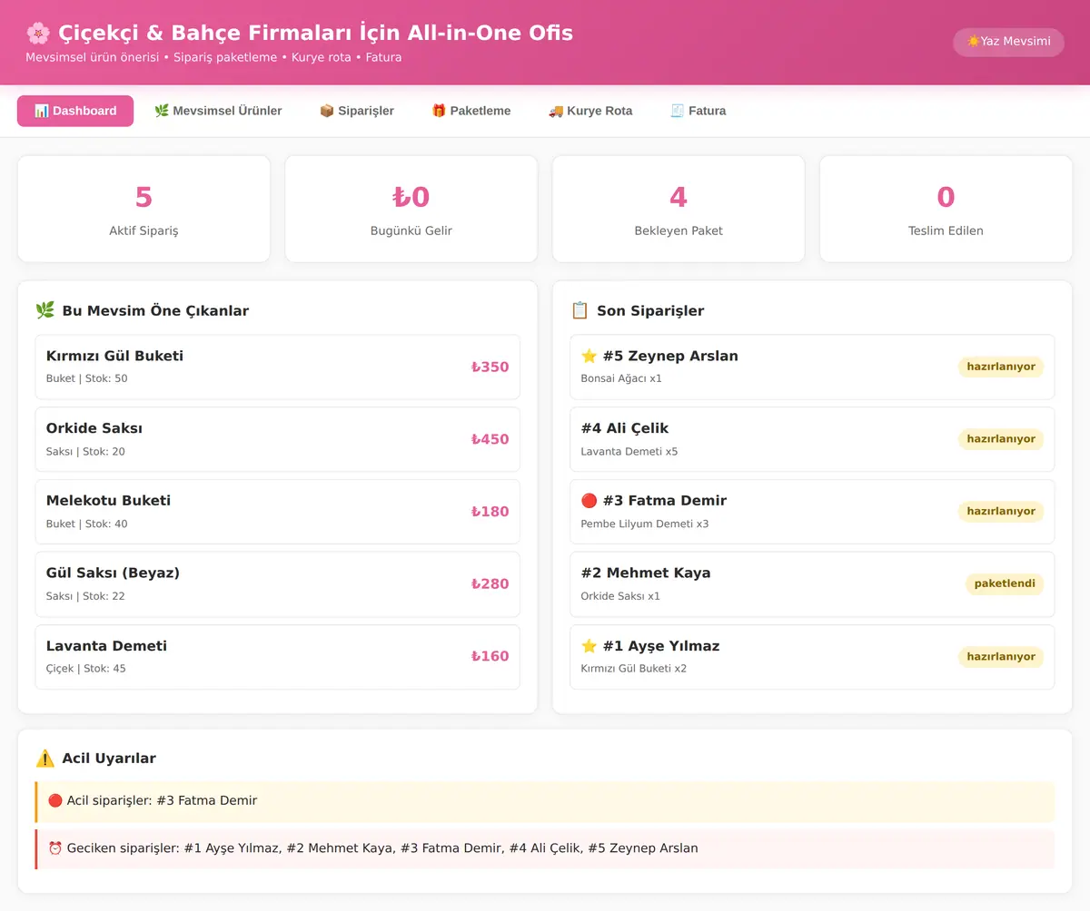Open order #4 Ali Çelik
1090x911 pixels.
click(x=812, y=439)
